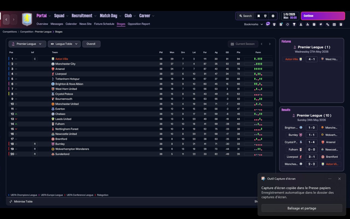Click the training cone bookmark icon
The width and height of the screenshot is (350, 219).
301,24
